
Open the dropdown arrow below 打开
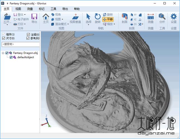(x=7, y=25)
